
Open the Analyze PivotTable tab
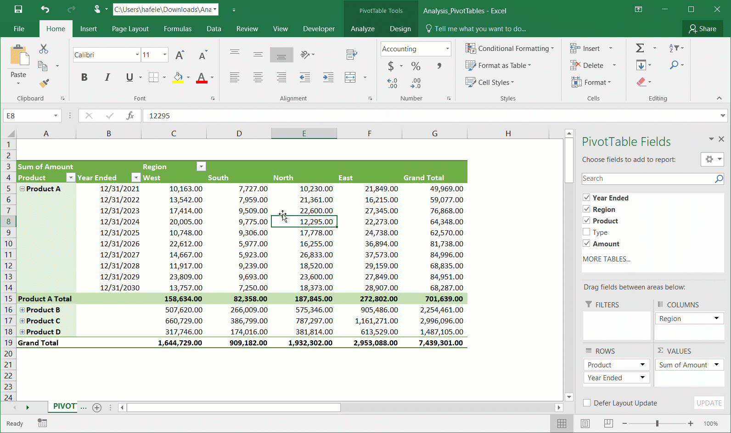point(363,28)
